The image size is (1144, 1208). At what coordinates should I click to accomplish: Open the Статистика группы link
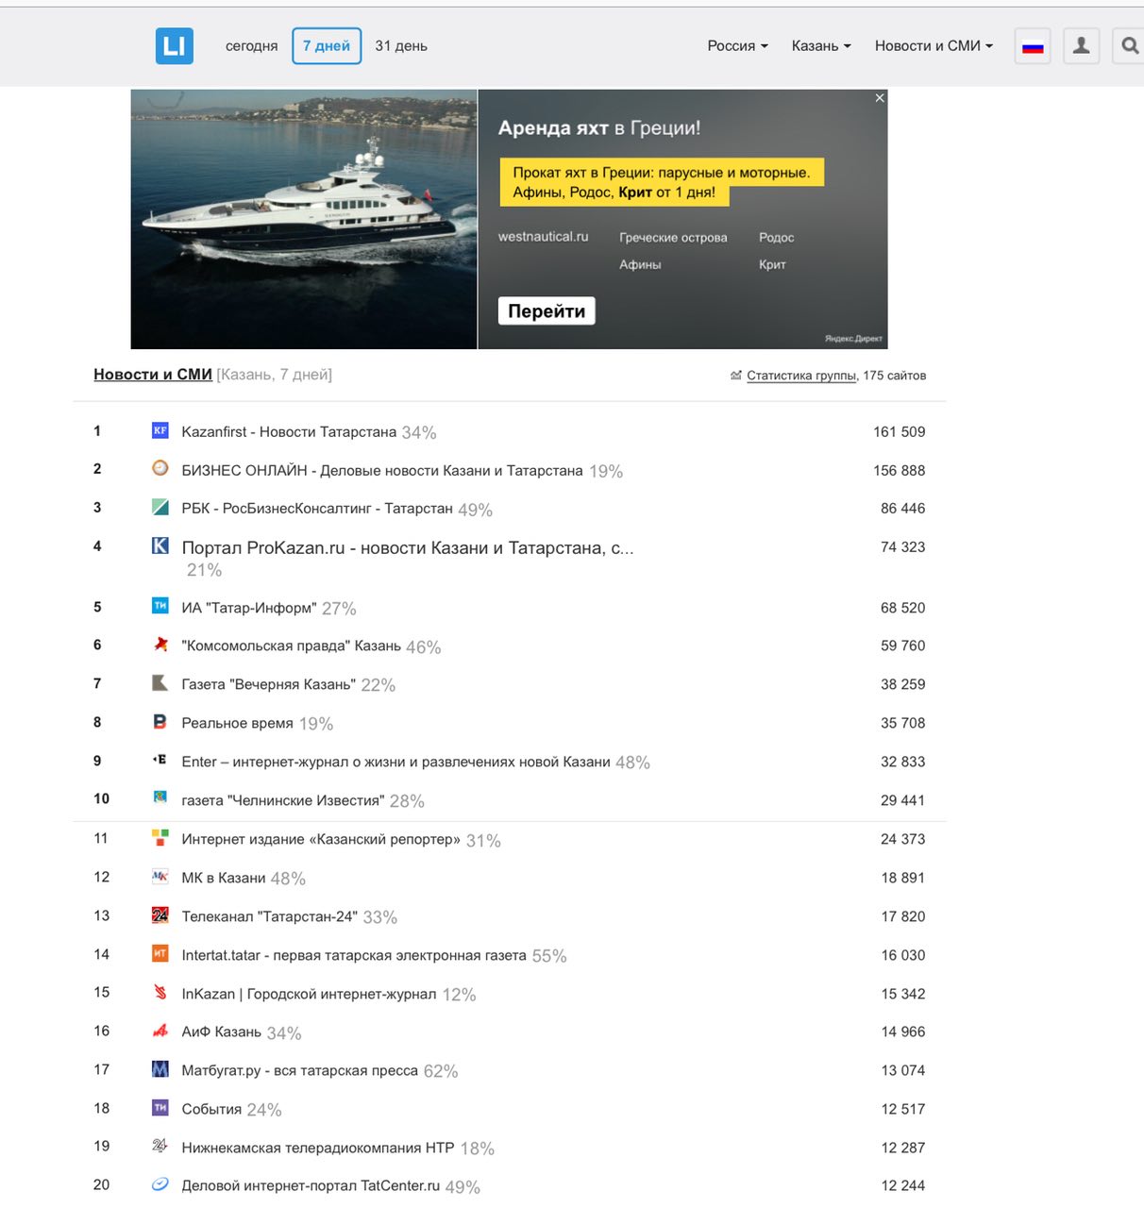pyautogui.click(x=801, y=376)
